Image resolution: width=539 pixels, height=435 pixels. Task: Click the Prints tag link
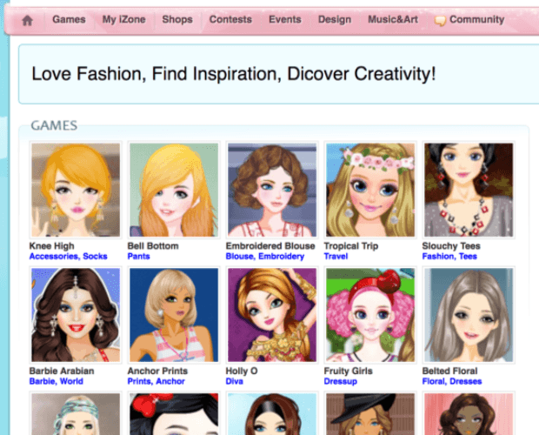tap(140, 381)
